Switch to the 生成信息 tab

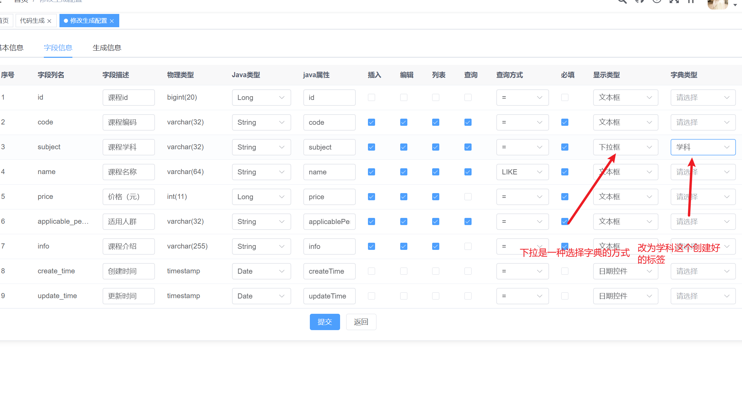(x=107, y=48)
